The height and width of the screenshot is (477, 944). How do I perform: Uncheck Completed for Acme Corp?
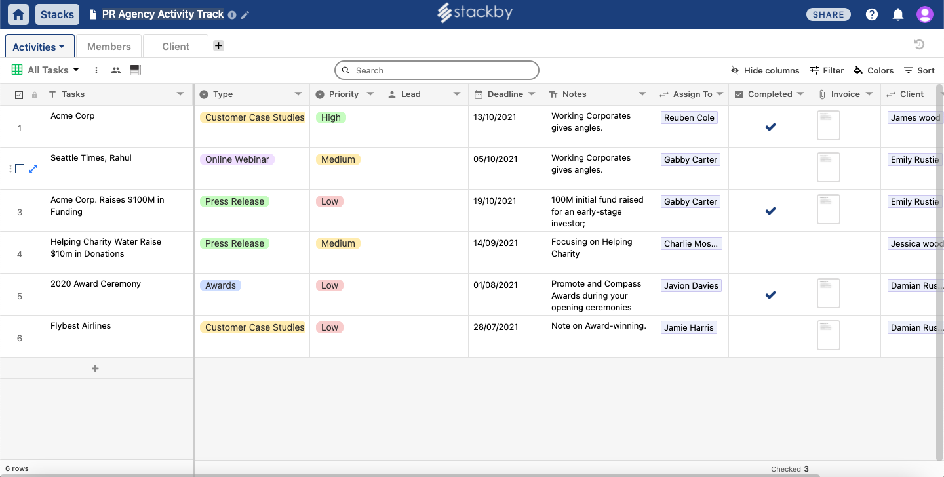(x=770, y=127)
